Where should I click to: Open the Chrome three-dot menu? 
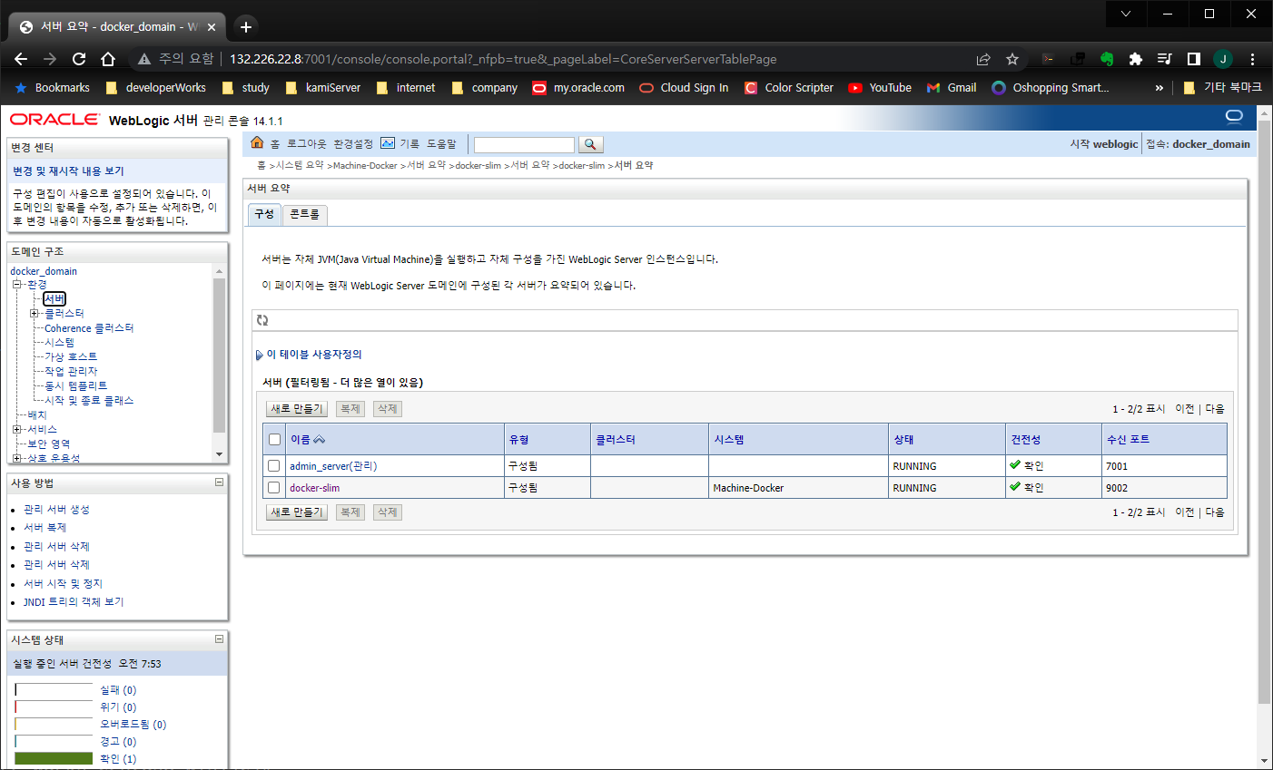(x=1252, y=59)
